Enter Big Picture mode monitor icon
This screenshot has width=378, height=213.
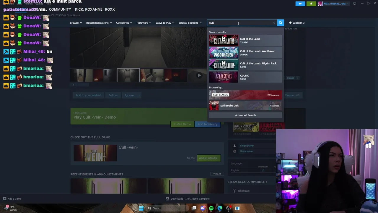pyautogui.click(x=354, y=4)
